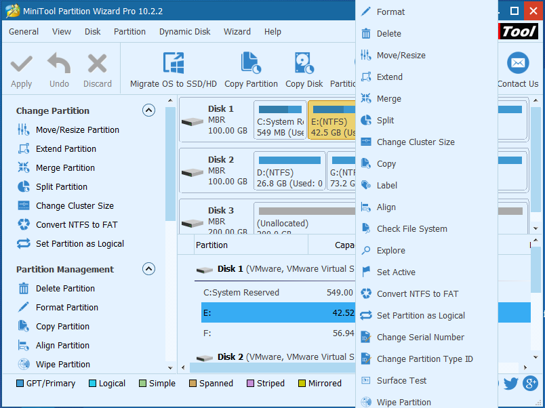545x408 pixels.
Task: Open the Partition menu
Action: (129, 32)
